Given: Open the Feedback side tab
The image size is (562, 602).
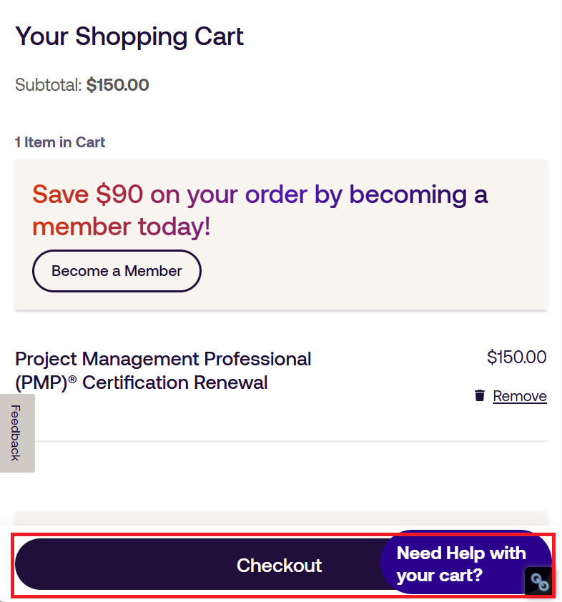Looking at the screenshot, I should tap(16, 433).
